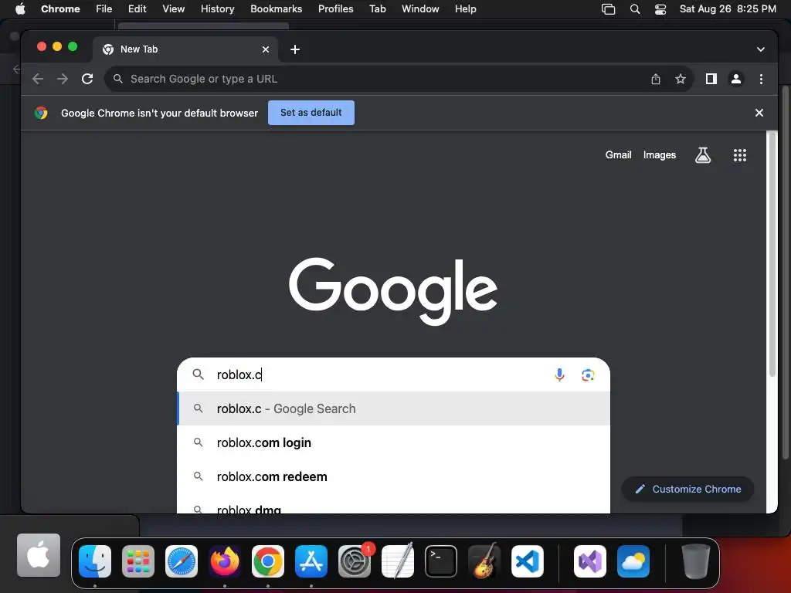The height and width of the screenshot is (593, 791).
Task: Select the 'roblox.c - Google Search' suggestion
Action: click(393, 408)
